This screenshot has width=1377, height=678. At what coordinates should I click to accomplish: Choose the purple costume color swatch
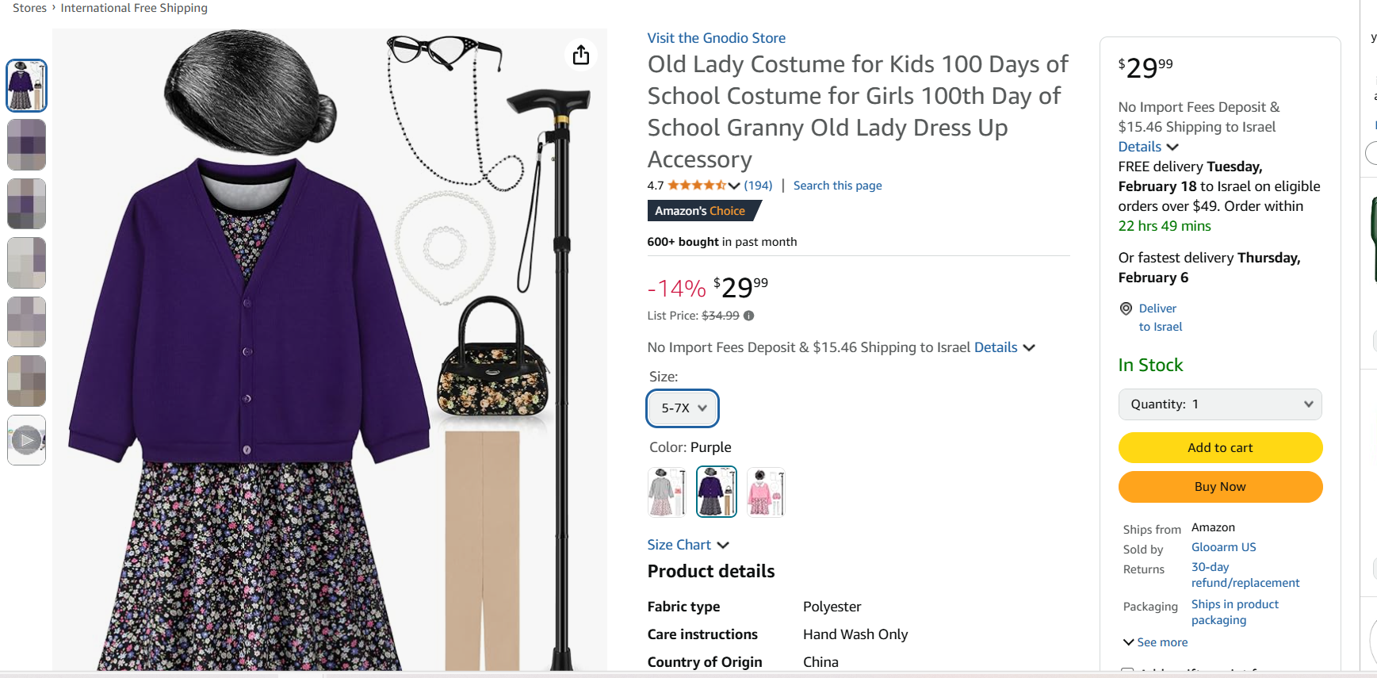[716, 492]
